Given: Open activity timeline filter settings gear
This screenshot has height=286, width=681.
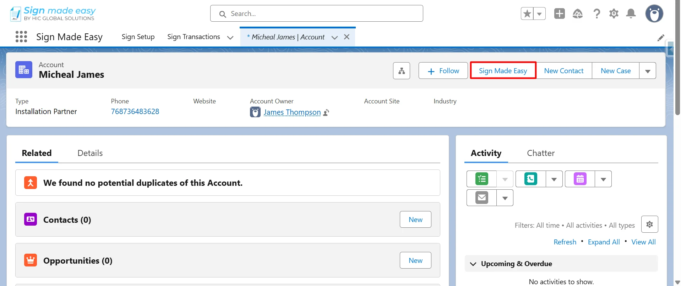Looking at the screenshot, I should (650, 224).
